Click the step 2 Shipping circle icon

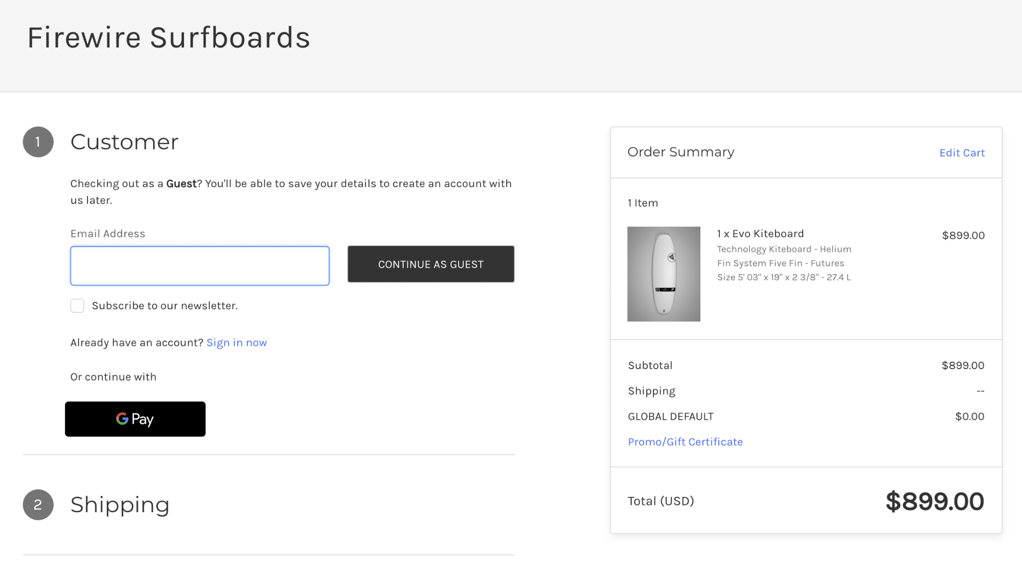click(38, 505)
